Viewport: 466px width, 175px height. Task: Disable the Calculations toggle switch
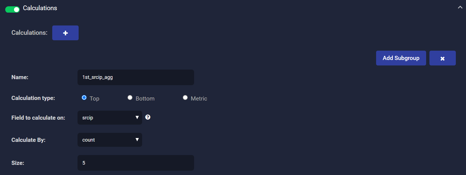(13, 9)
